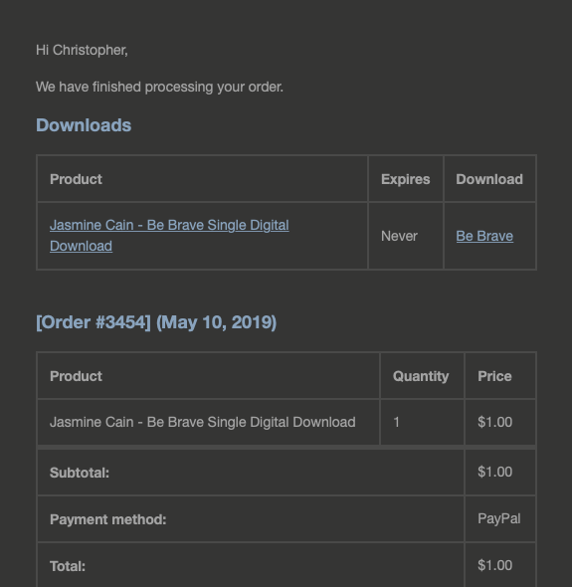Click the Order #3454 heading
Viewport: 572px width, 587px height.
pos(156,322)
